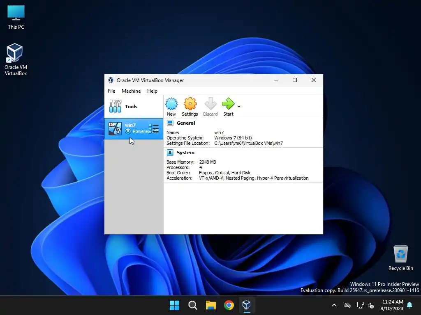The height and width of the screenshot is (315, 421).
Task: Open the Windows Start menu
Action: [x=174, y=305]
